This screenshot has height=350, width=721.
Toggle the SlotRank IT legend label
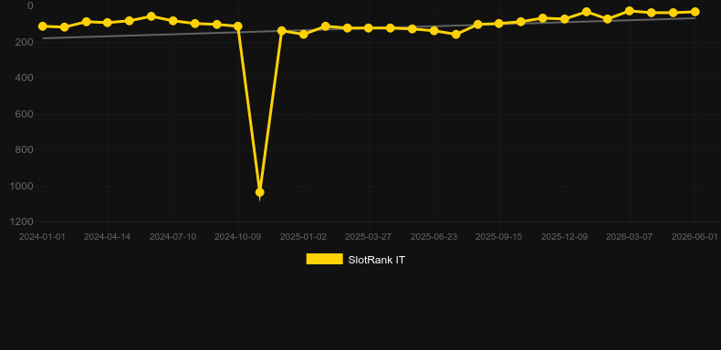pos(376,260)
